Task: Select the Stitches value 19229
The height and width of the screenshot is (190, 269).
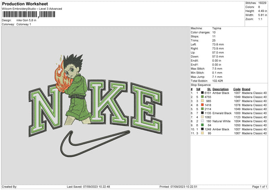Action: [x=262, y=3]
